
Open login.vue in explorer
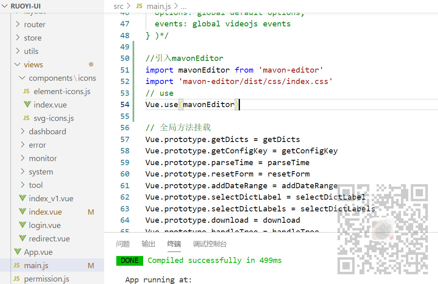45,225
